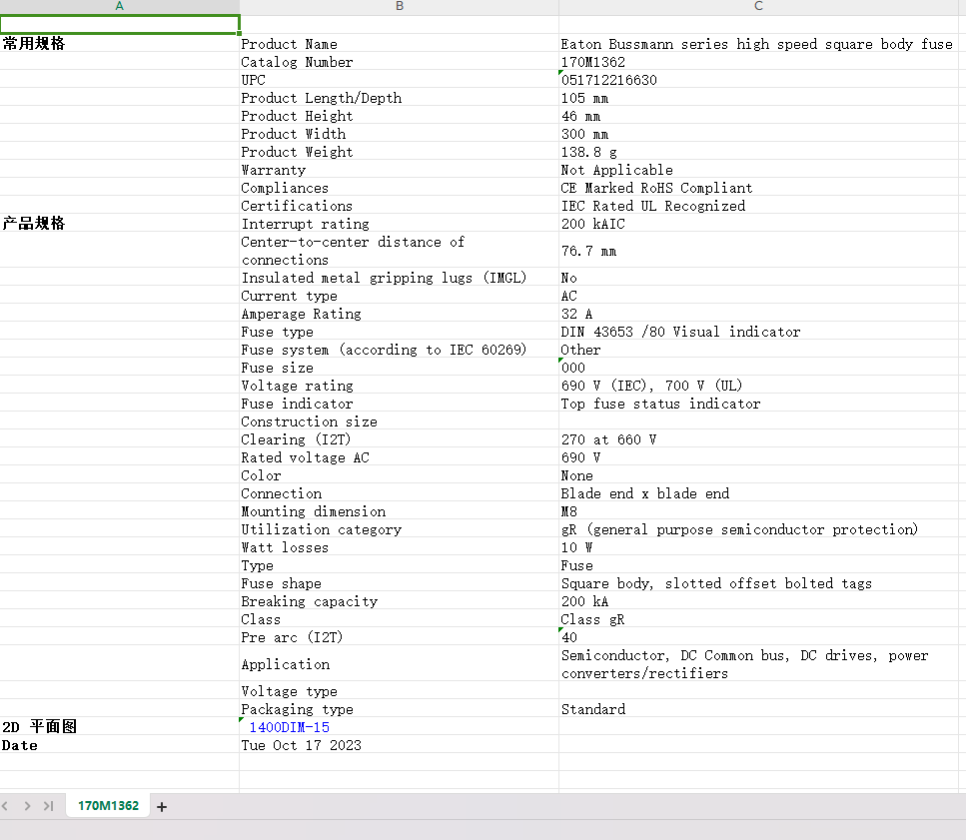
Task: Add a new sheet with plus button
Action: (162, 807)
